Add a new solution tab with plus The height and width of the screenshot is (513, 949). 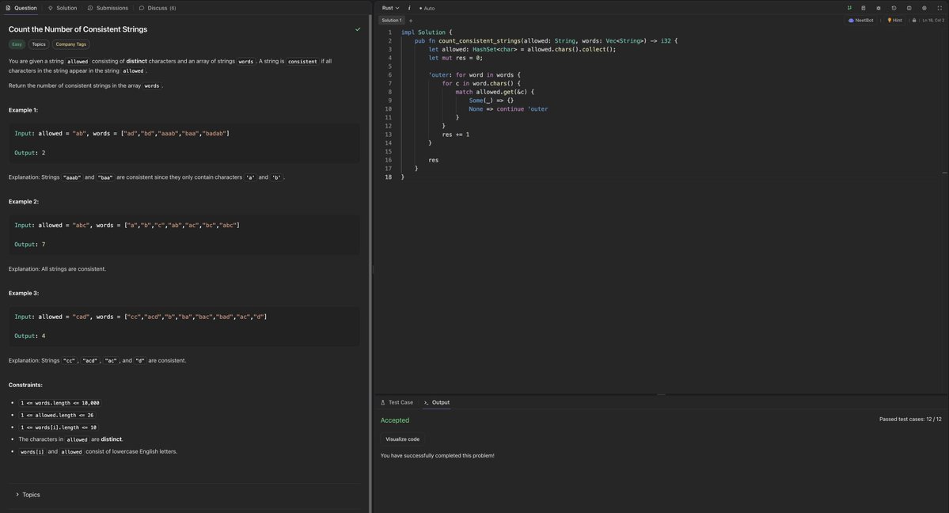(x=410, y=21)
